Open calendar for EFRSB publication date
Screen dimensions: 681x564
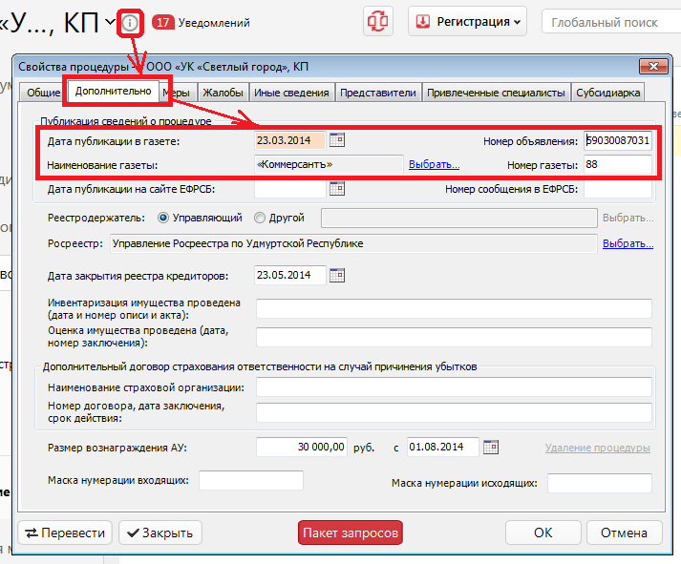(x=336, y=189)
